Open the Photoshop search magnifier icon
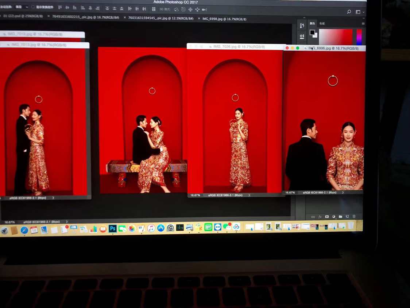The image size is (410, 308). click(349, 12)
